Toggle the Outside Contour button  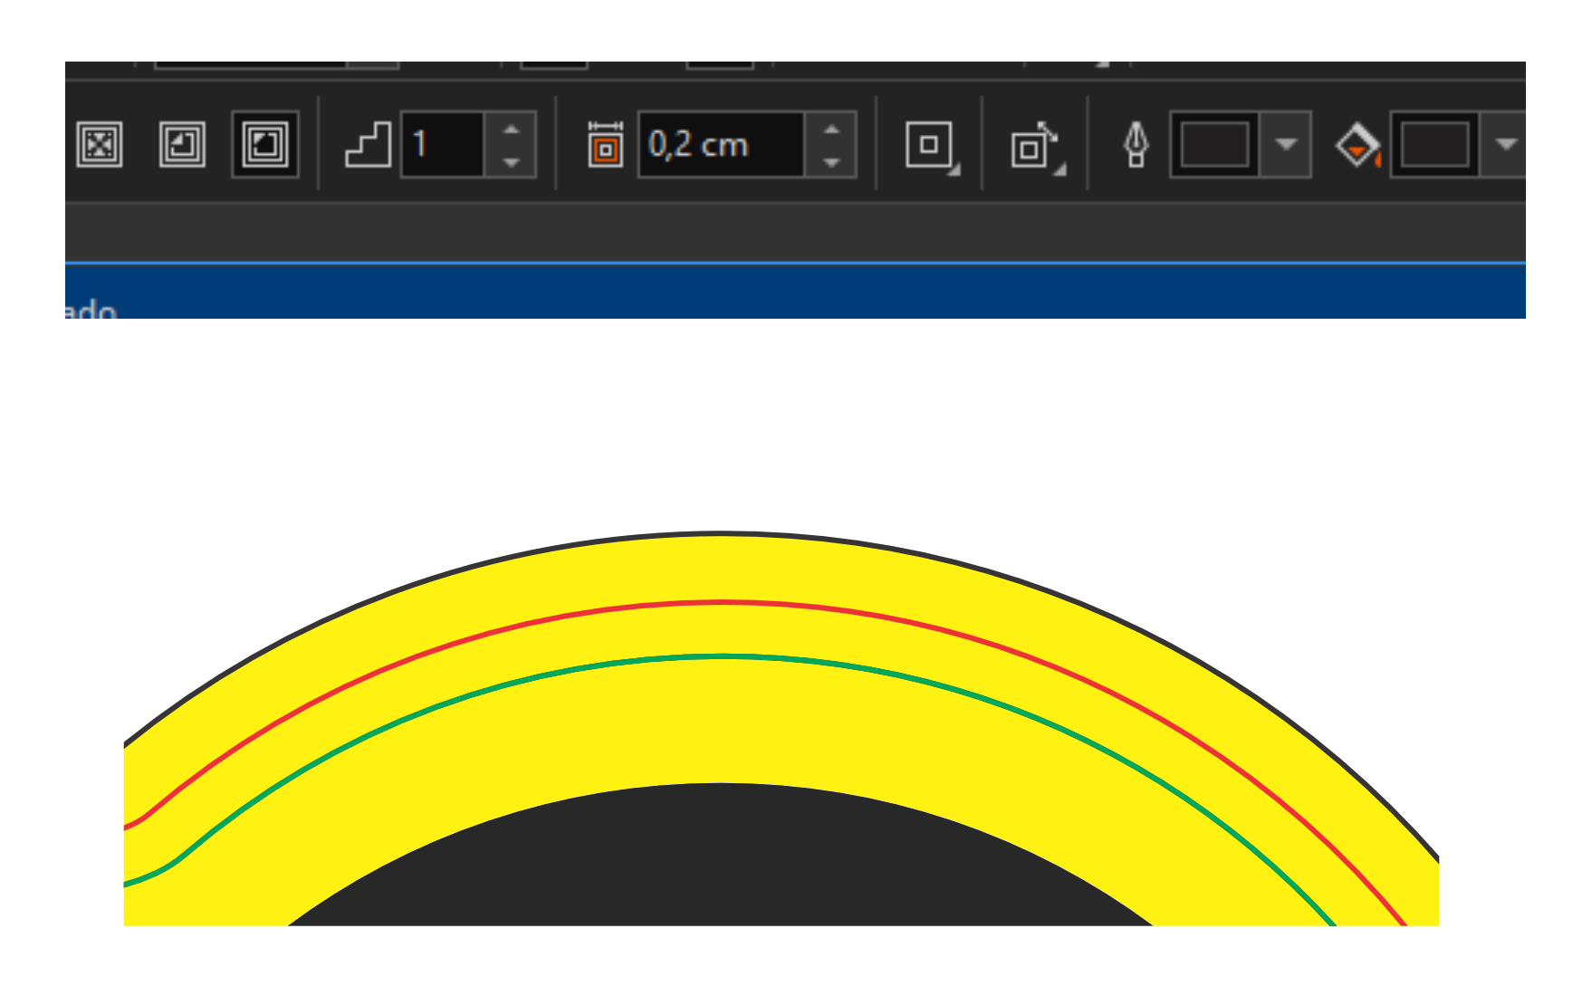(265, 145)
